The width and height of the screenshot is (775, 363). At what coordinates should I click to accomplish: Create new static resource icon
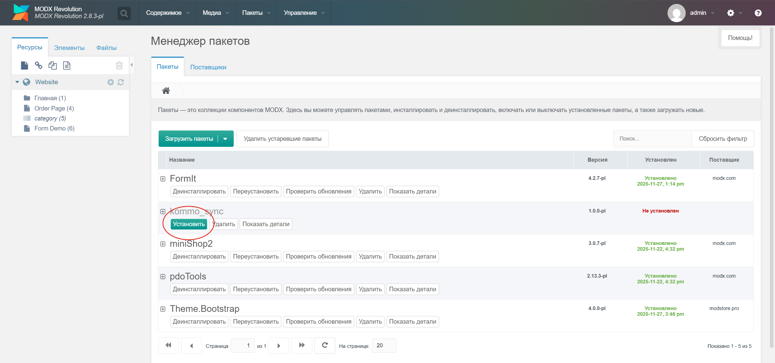67,65
